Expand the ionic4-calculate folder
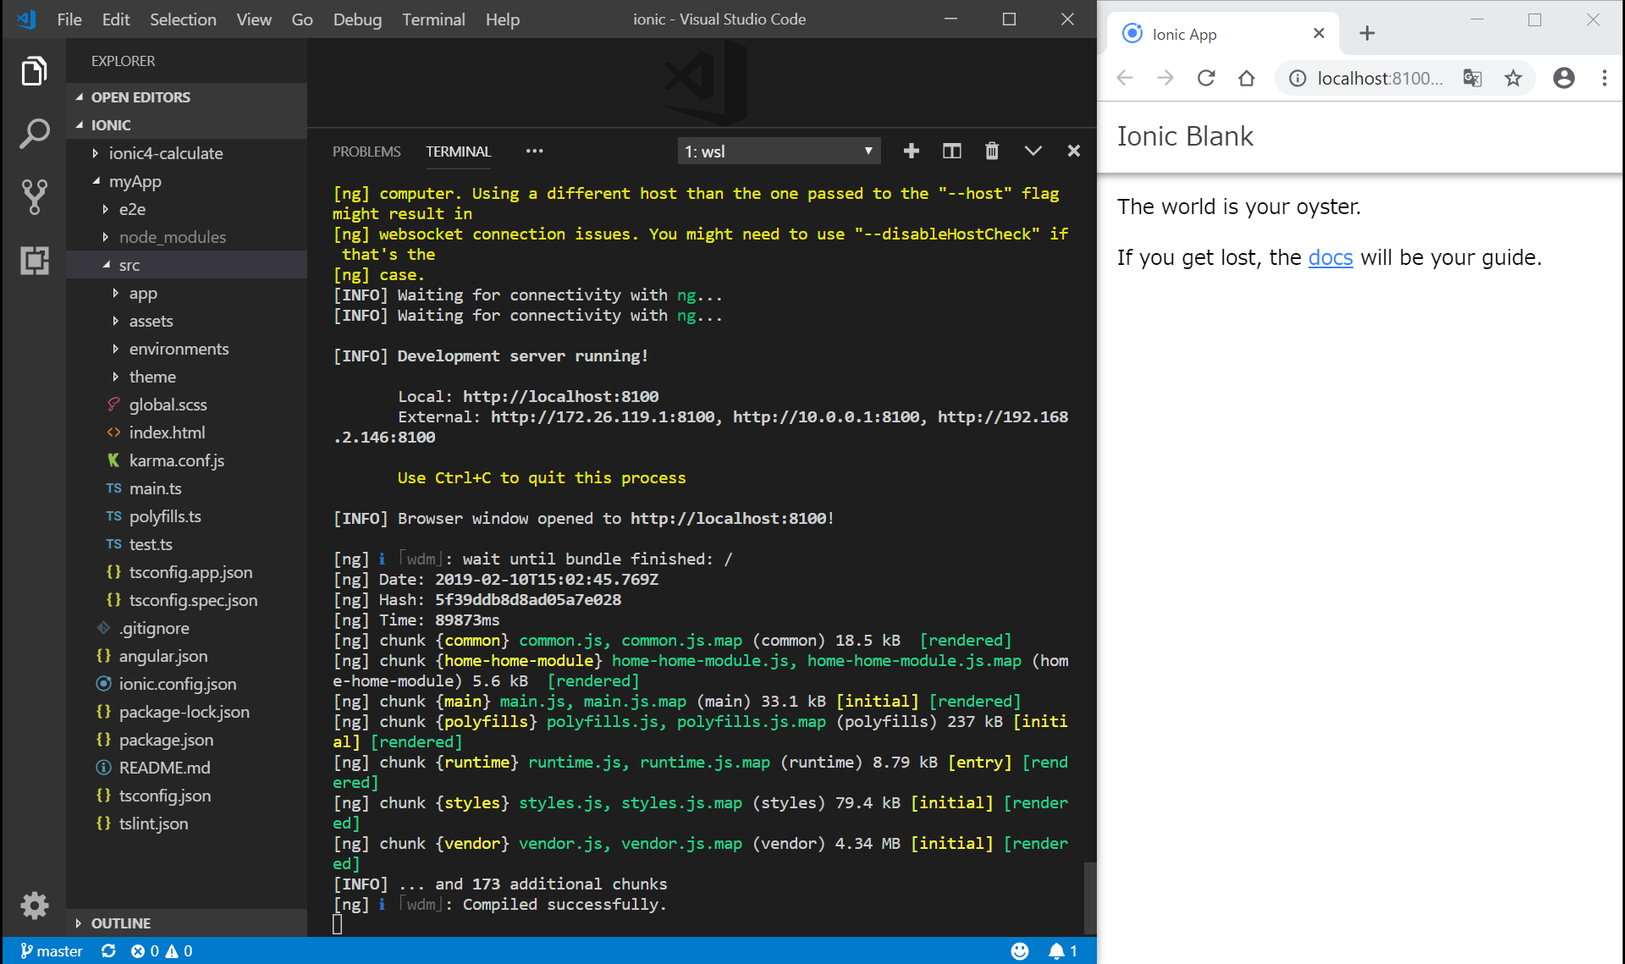Viewport: 1625px width, 964px height. coord(165,153)
